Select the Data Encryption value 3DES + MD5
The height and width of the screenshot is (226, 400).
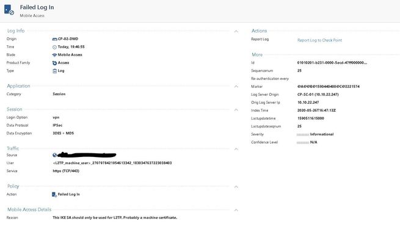coord(63,133)
